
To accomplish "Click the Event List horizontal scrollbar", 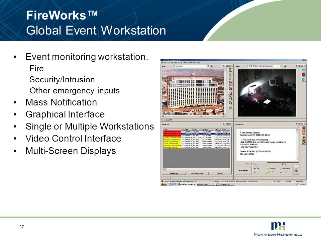I will tap(197, 169).
